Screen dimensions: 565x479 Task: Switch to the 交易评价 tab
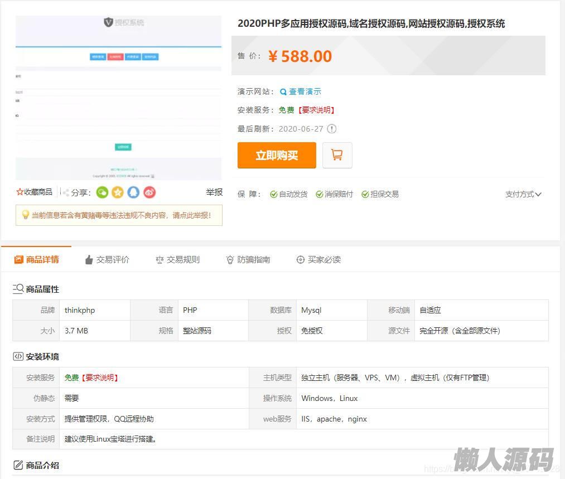(107, 259)
